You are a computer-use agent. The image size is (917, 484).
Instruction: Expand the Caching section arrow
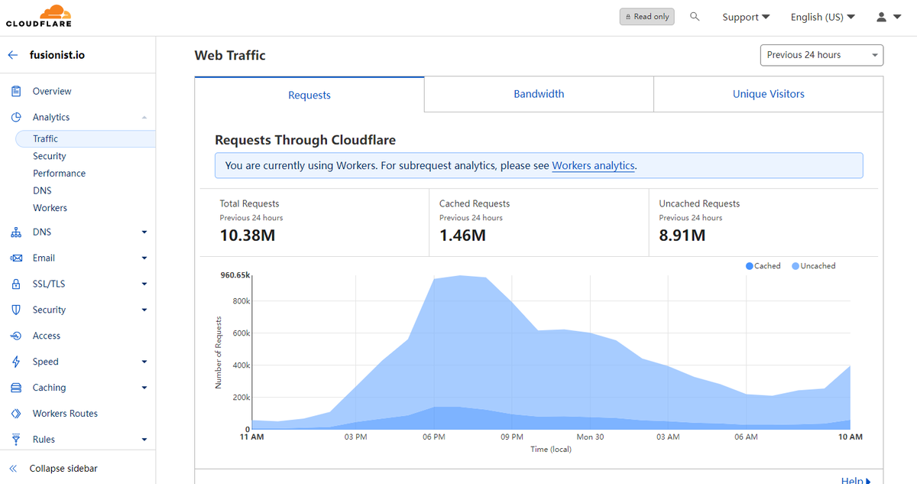coord(144,388)
